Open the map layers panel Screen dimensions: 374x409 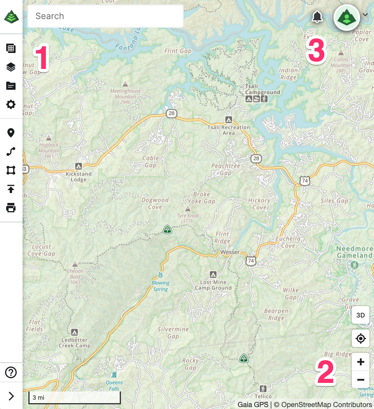pyautogui.click(x=11, y=67)
